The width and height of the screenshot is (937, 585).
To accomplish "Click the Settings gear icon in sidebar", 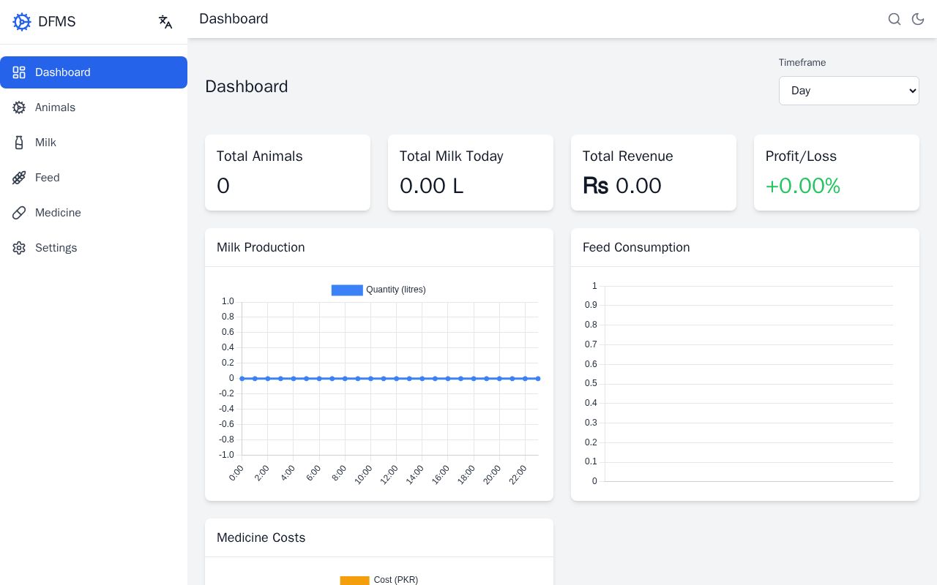I will 19,248.
